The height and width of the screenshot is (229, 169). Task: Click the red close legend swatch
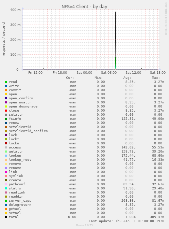(6, 111)
